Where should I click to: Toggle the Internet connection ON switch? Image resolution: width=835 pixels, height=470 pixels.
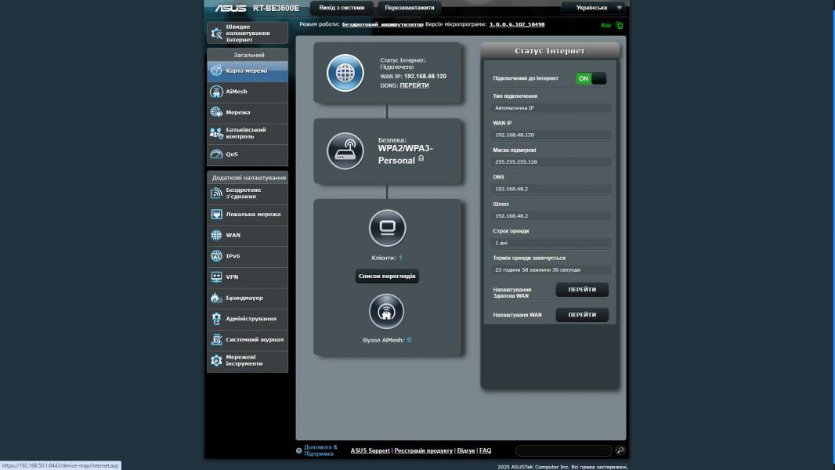(591, 78)
